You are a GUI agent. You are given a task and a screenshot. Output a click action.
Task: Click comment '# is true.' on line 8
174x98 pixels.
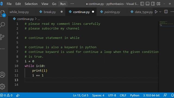tap(34, 57)
